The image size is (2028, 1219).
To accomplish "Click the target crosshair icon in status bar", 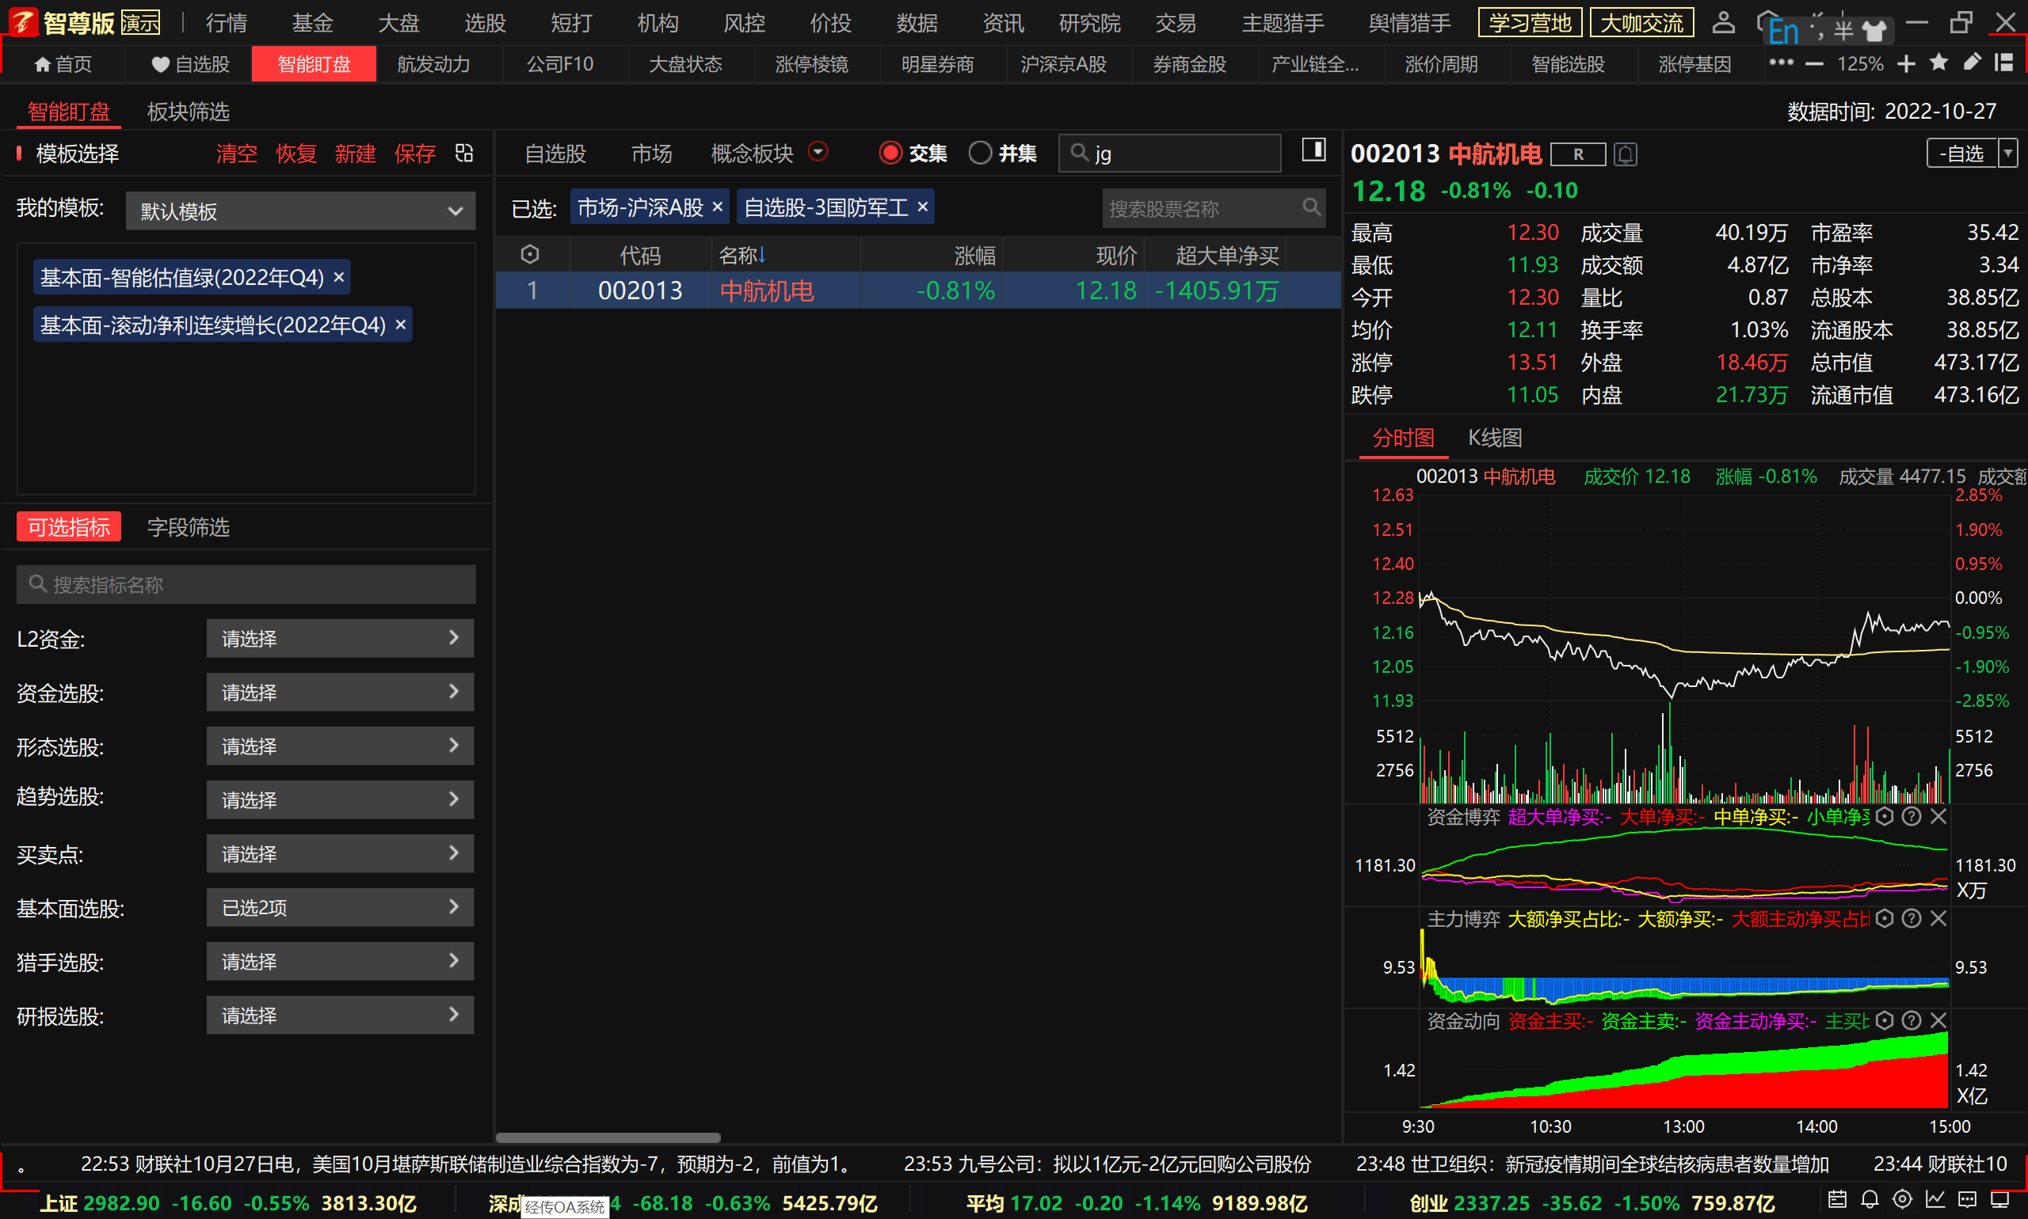I will pyautogui.click(x=1902, y=1199).
